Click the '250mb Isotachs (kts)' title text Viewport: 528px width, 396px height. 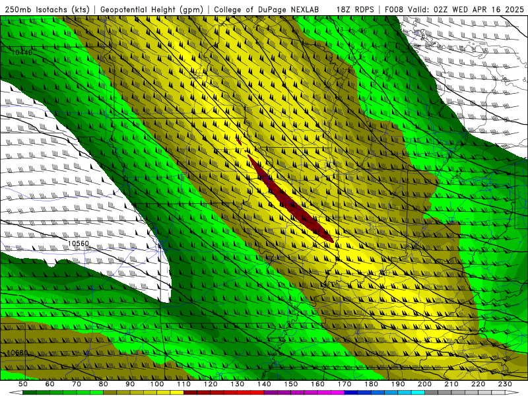47,9
